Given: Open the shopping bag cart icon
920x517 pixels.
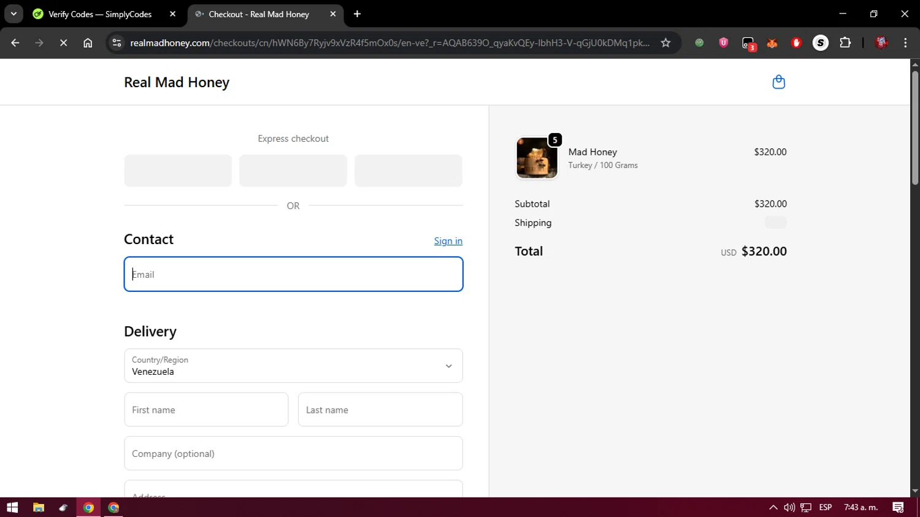Looking at the screenshot, I should [x=778, y=82].
